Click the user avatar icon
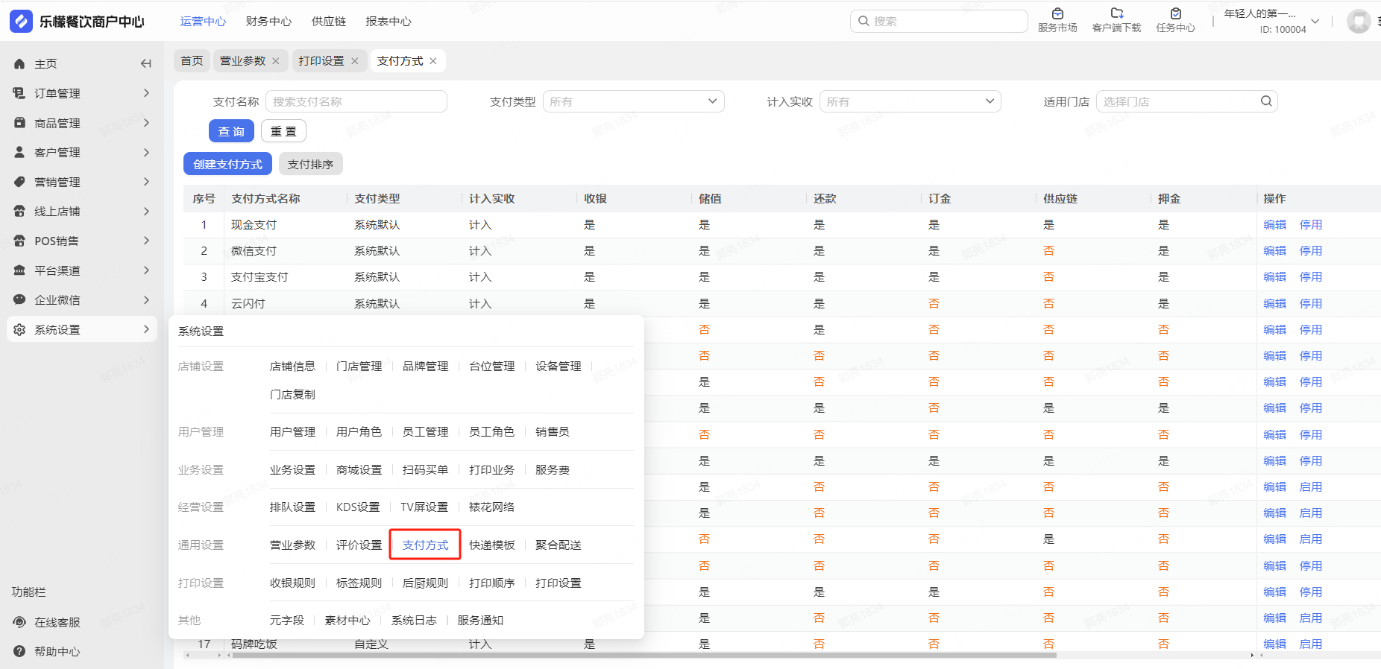This screenshot has height=669, width=1381. pyautogui.click(x=1359, y=21)
